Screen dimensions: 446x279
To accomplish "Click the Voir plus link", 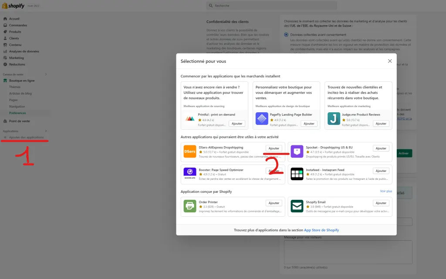I will tap(386, 191).
